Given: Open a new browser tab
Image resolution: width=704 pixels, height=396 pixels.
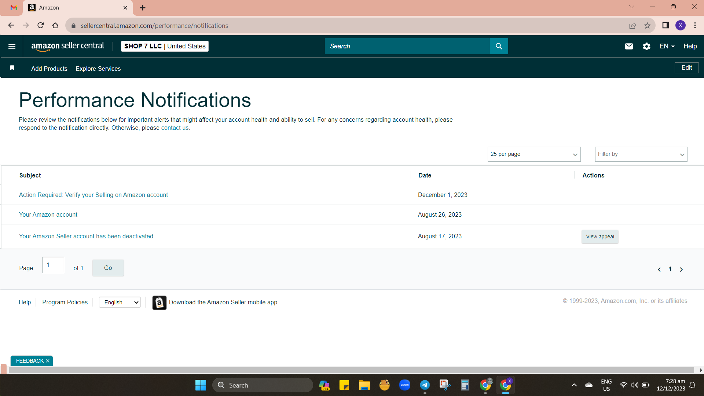Looking at the screenshot, I should pos(143,8).
